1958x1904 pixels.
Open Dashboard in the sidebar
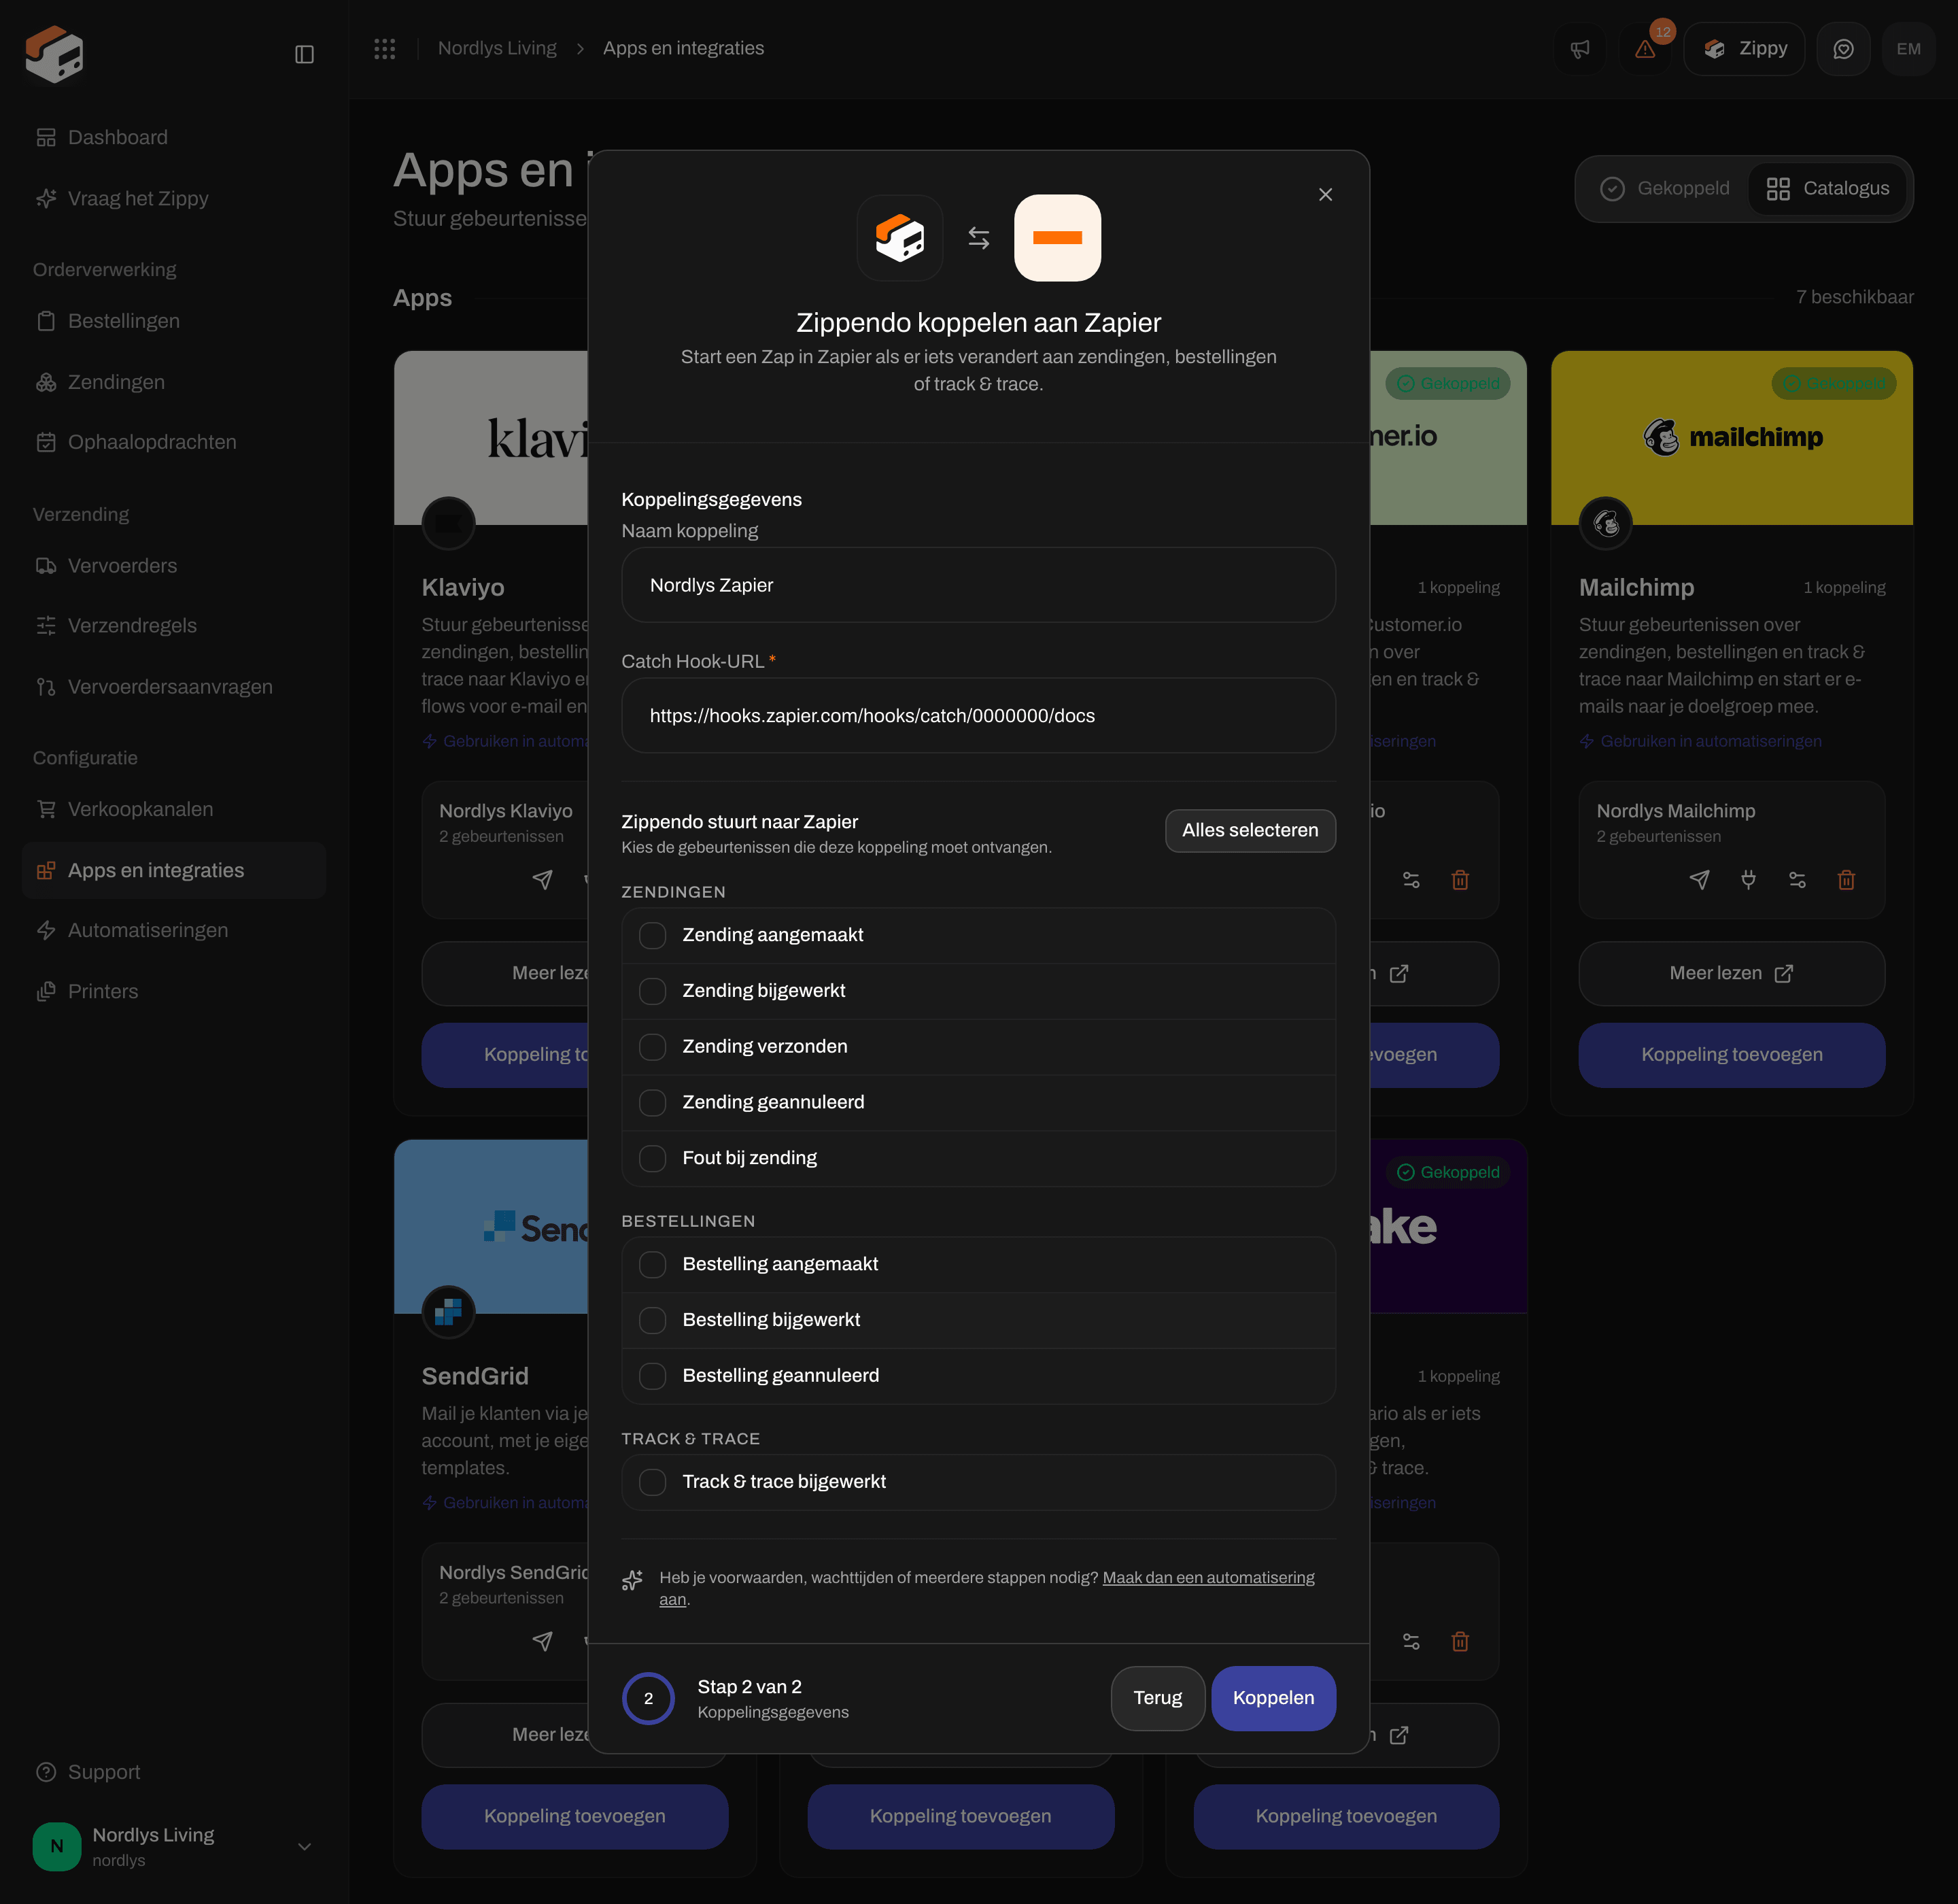tap(174, 137)
